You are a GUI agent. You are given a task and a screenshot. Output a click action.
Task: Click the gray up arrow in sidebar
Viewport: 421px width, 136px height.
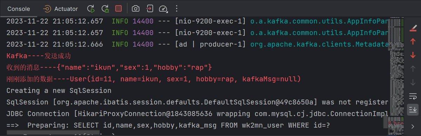tap(413, 68)
